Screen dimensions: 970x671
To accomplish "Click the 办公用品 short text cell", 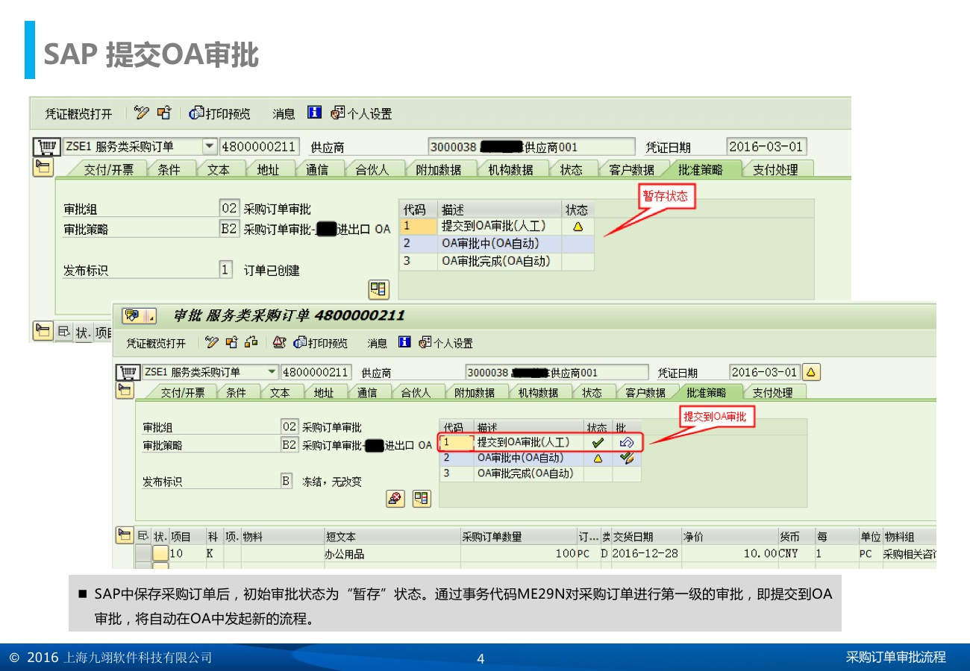I will [x=392, y=554].
